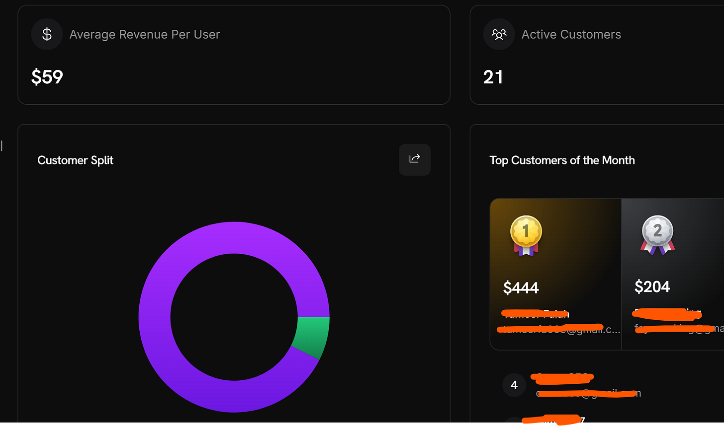The height and width of the screenshot is (426, 724).
Task: Click the gold first-place medal
Action: 526,235
